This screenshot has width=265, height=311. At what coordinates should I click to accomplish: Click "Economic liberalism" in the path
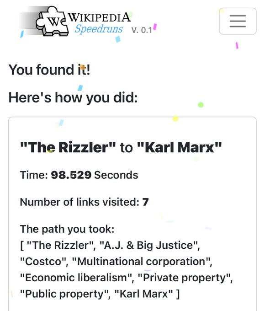[x=76, y=278]
